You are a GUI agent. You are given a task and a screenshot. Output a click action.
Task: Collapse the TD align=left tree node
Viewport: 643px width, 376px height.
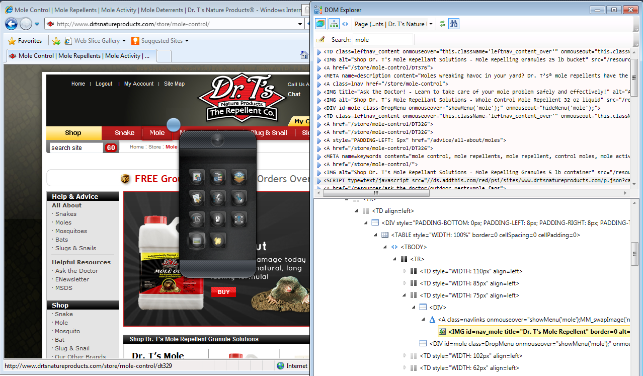click(x=357, y=211)
